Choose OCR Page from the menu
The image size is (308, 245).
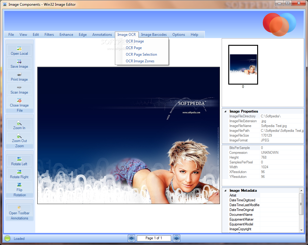[x=142, y=48]
